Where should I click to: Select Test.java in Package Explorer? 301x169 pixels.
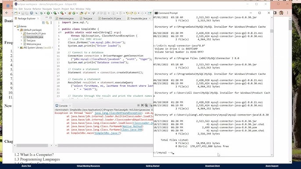click(31, 40)
